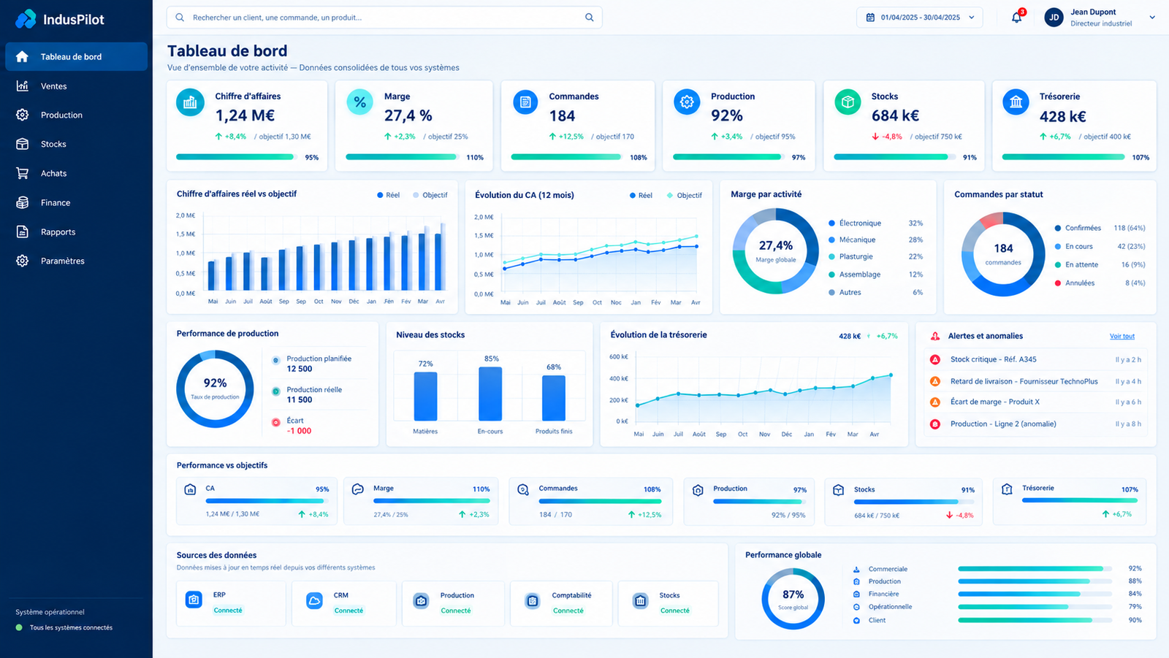Viewport: 1169px width, 658px height.
Task: Open alert Retard de livraison - Fournisseur TechnoPlus
Action: [x=1035, y=381]
